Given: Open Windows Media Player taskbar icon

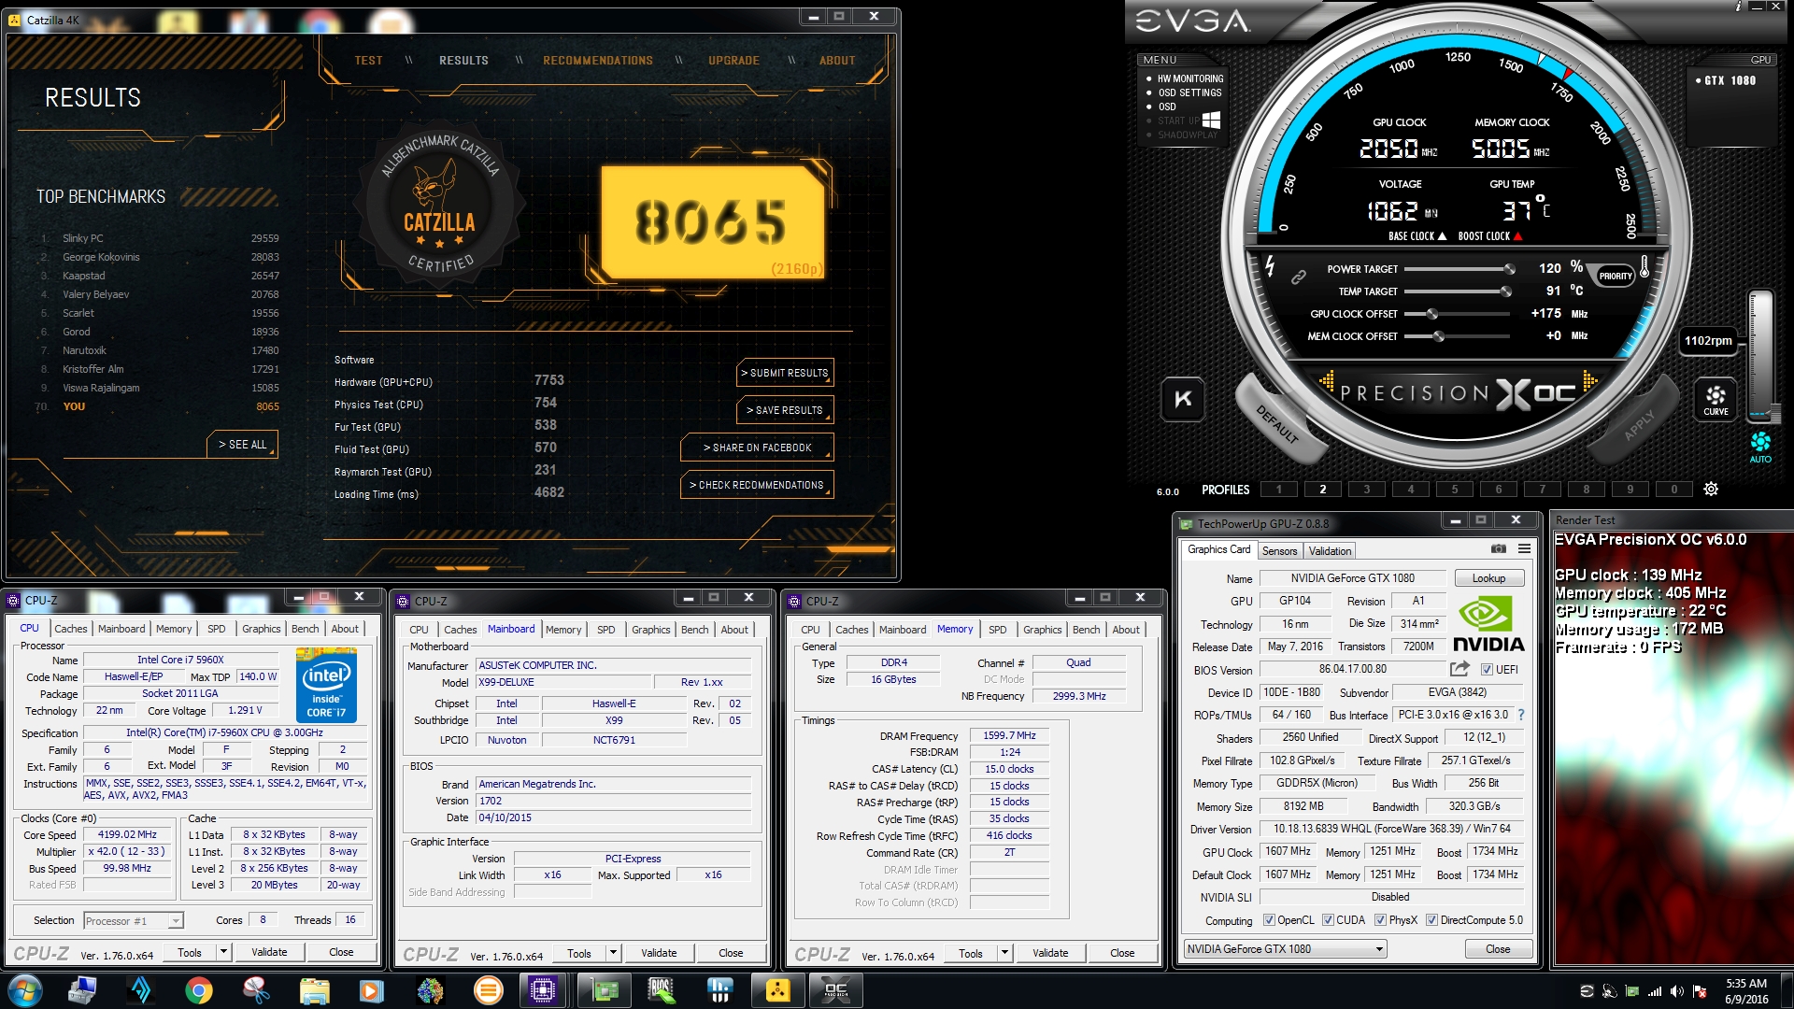Looking at the screenshot, I should (x=372, y=990).
